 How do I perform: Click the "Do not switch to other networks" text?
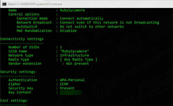point(92,27)
